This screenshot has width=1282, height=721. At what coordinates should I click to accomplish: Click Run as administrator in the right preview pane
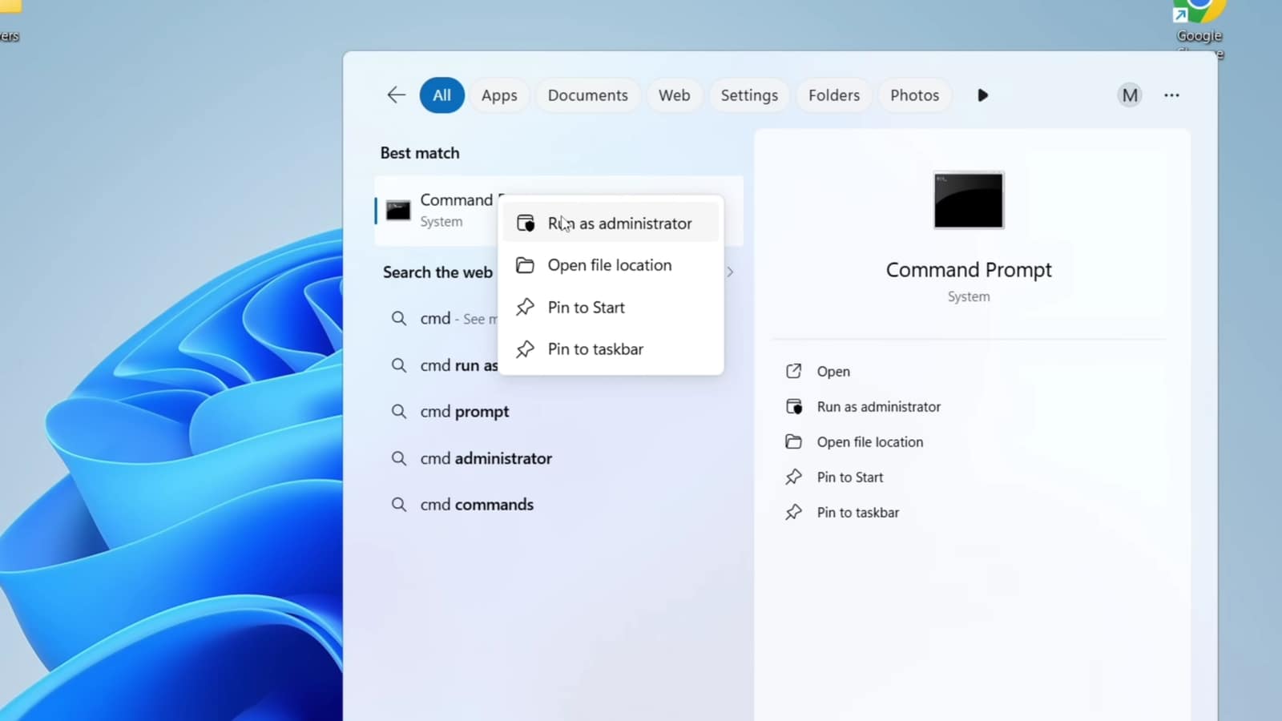tap(879, 407)
